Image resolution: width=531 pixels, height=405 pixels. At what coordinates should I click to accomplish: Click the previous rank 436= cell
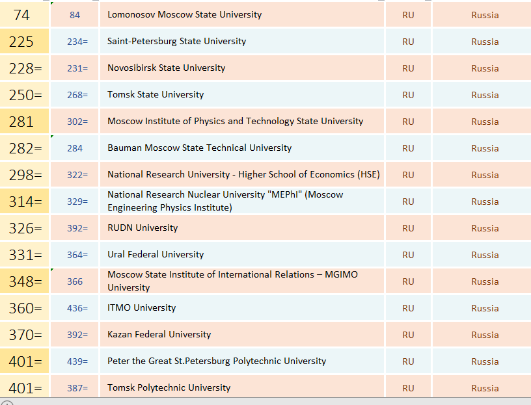(x=74, y=308)
